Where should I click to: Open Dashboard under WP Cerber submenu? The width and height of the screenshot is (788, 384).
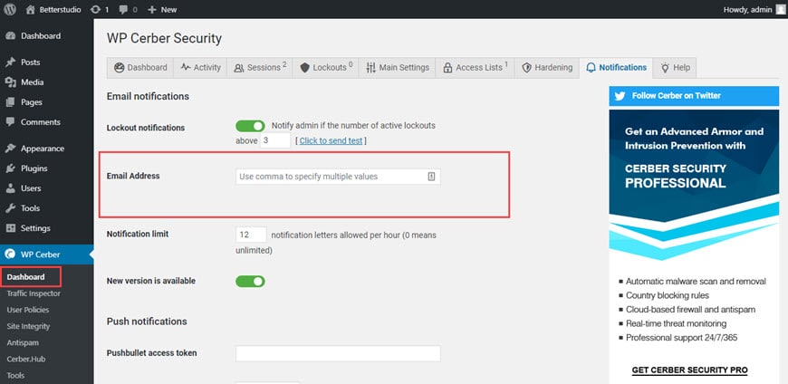(x=25, y=277)
